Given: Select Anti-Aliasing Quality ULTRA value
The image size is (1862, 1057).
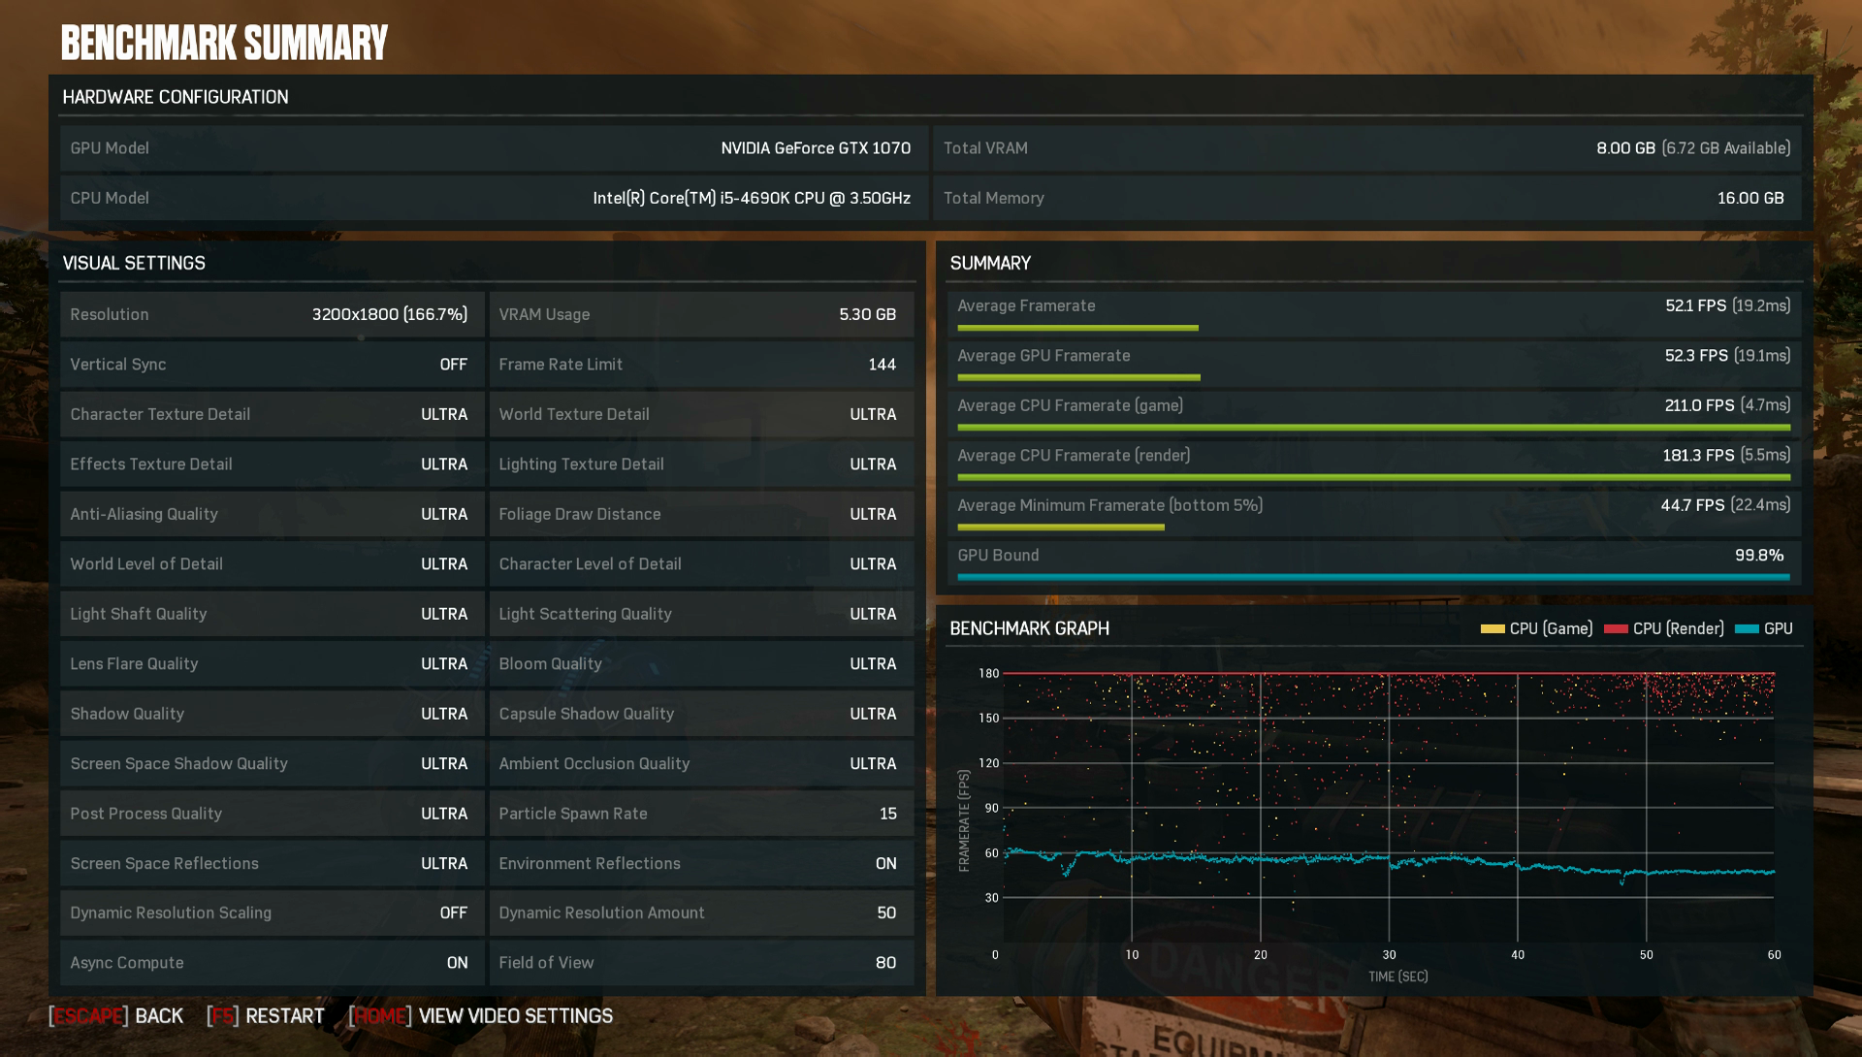Looking at the screenshot, I should 443,515.
